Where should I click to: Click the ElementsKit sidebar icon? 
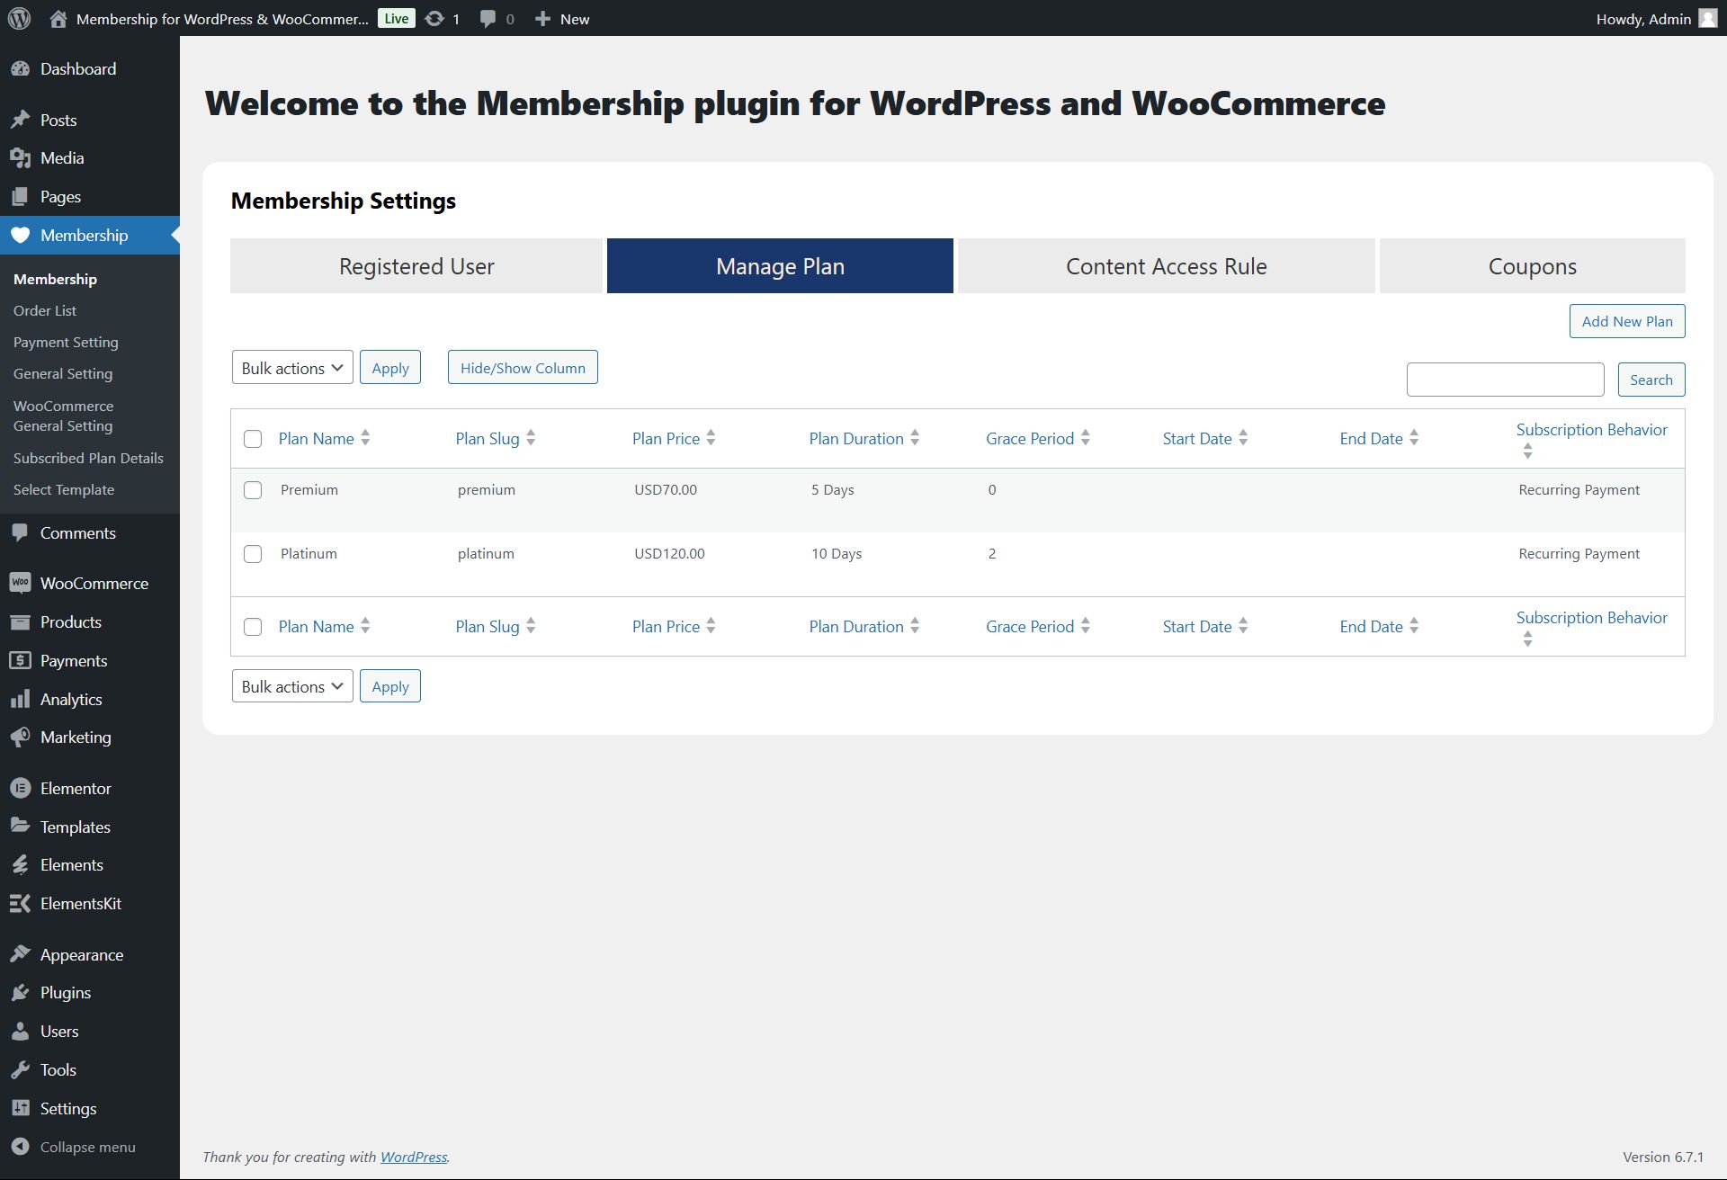pyautogui.click(x=20, y=903)
